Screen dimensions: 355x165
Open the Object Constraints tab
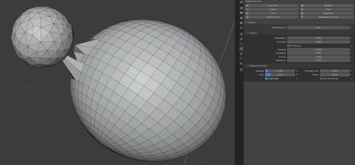[241, 54]
